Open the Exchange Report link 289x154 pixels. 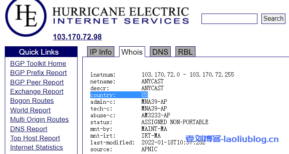pyautogui.click(x=37, y=91)
